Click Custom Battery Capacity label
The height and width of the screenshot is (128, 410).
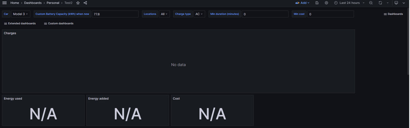(x=62, y=14)
